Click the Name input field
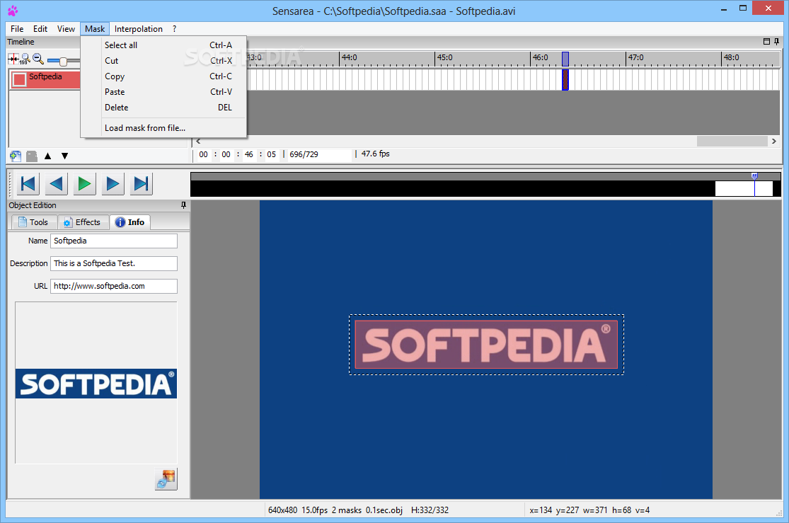Viewport: 789px width, 523px height. (x=114, y=241)
